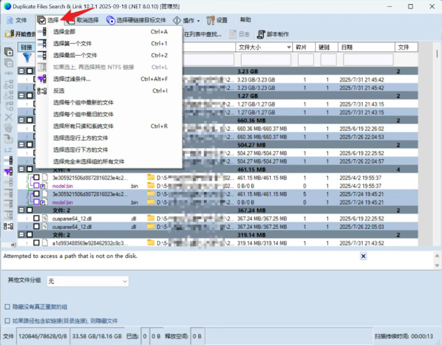Close the error message with the X icon
Image resolution: width=442 pixels, height=345 pixels.
tap(363, 256)
